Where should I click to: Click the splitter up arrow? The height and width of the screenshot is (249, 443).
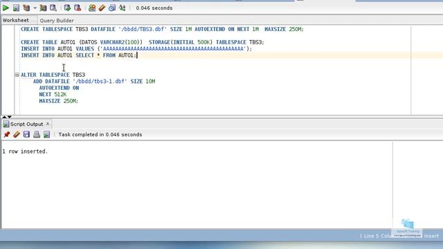[x=4, y=117]
